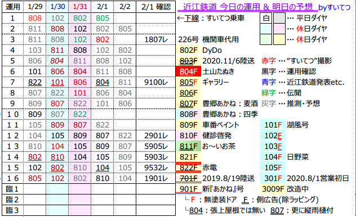Image resolution: width=356 pixels, height=217 pixels.
Task: Select the 5905レ cell in row 13
Action: tap(155, 146)
